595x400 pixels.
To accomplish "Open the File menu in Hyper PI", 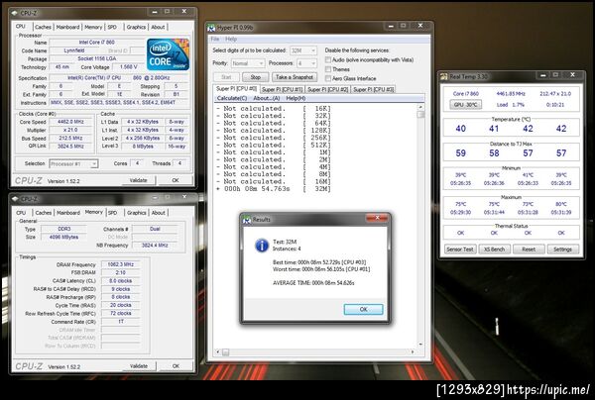I will pos(215,39).
